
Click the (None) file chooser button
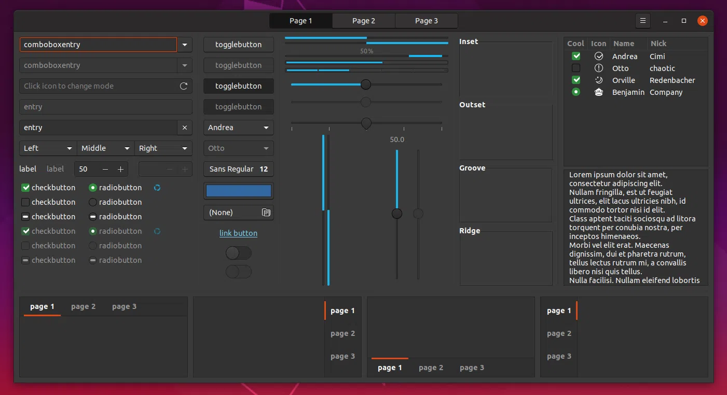click(239, 213)
